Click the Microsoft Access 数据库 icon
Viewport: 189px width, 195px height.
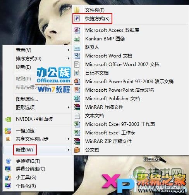(77, 30)
